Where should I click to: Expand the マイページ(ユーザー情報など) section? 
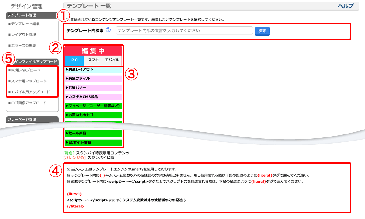[93, 106]
